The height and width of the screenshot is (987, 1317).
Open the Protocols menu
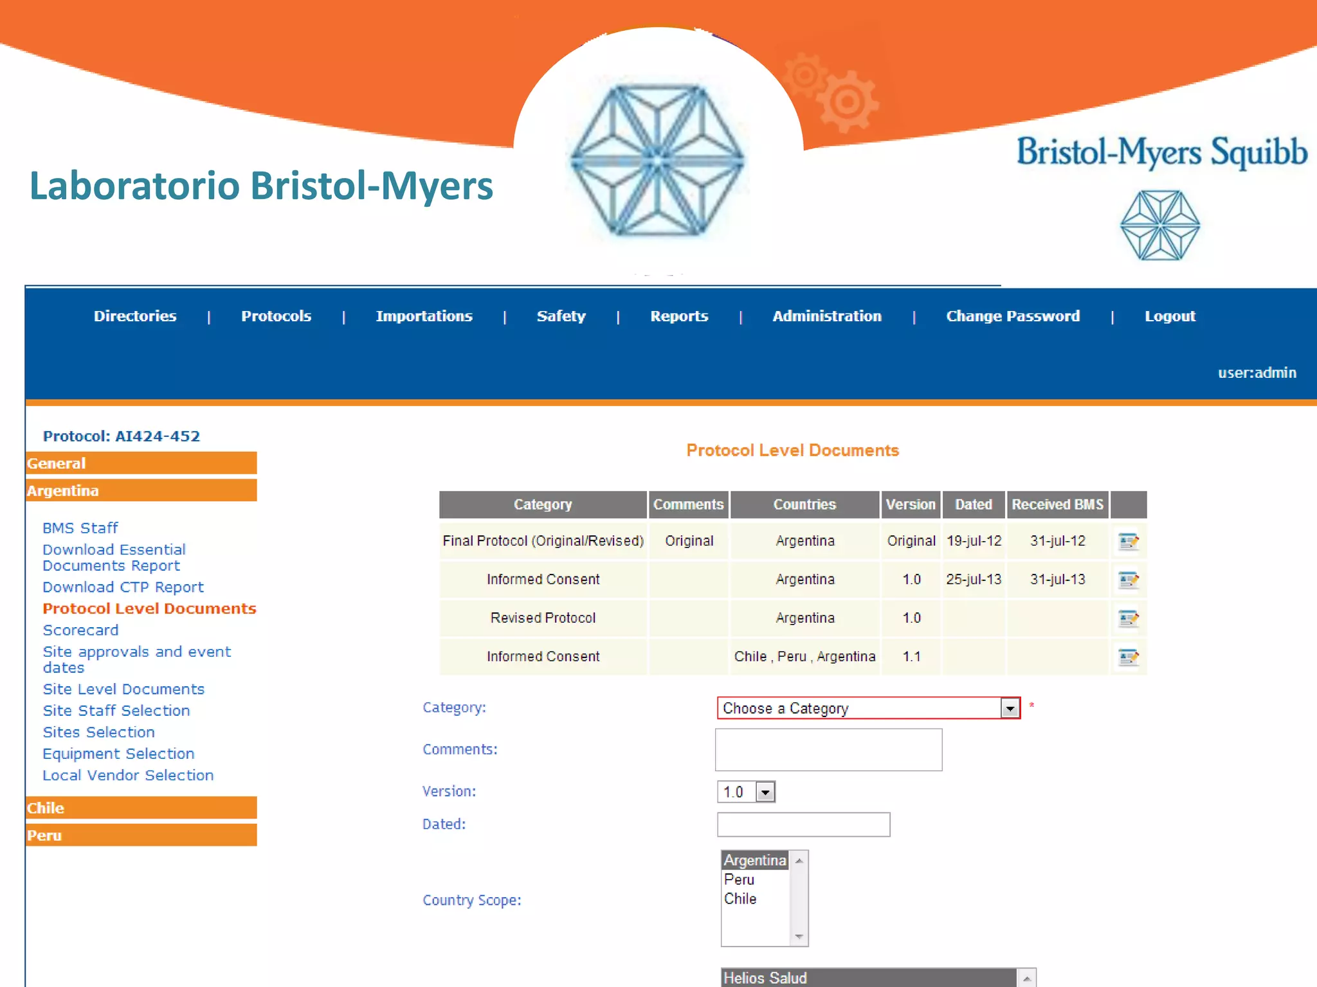coord(277,316)
